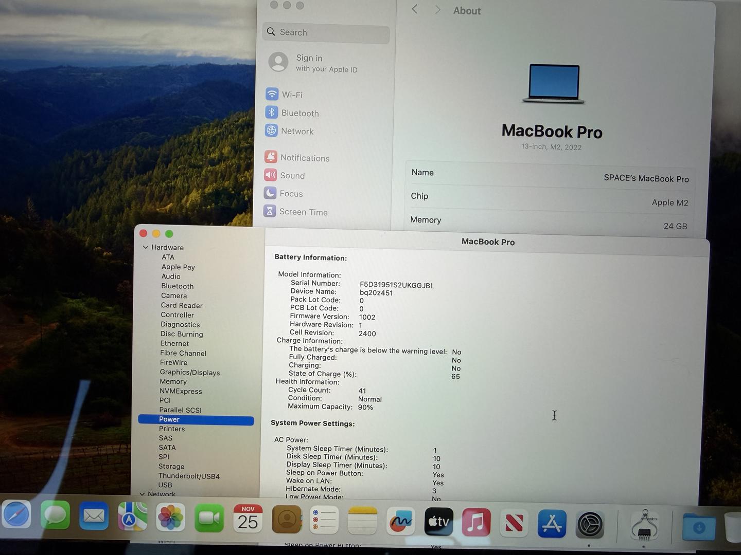Open Bluetooth settings pane
Image resolution: width=741 pixels, height=555 pixels.
(x=299, y=113)
